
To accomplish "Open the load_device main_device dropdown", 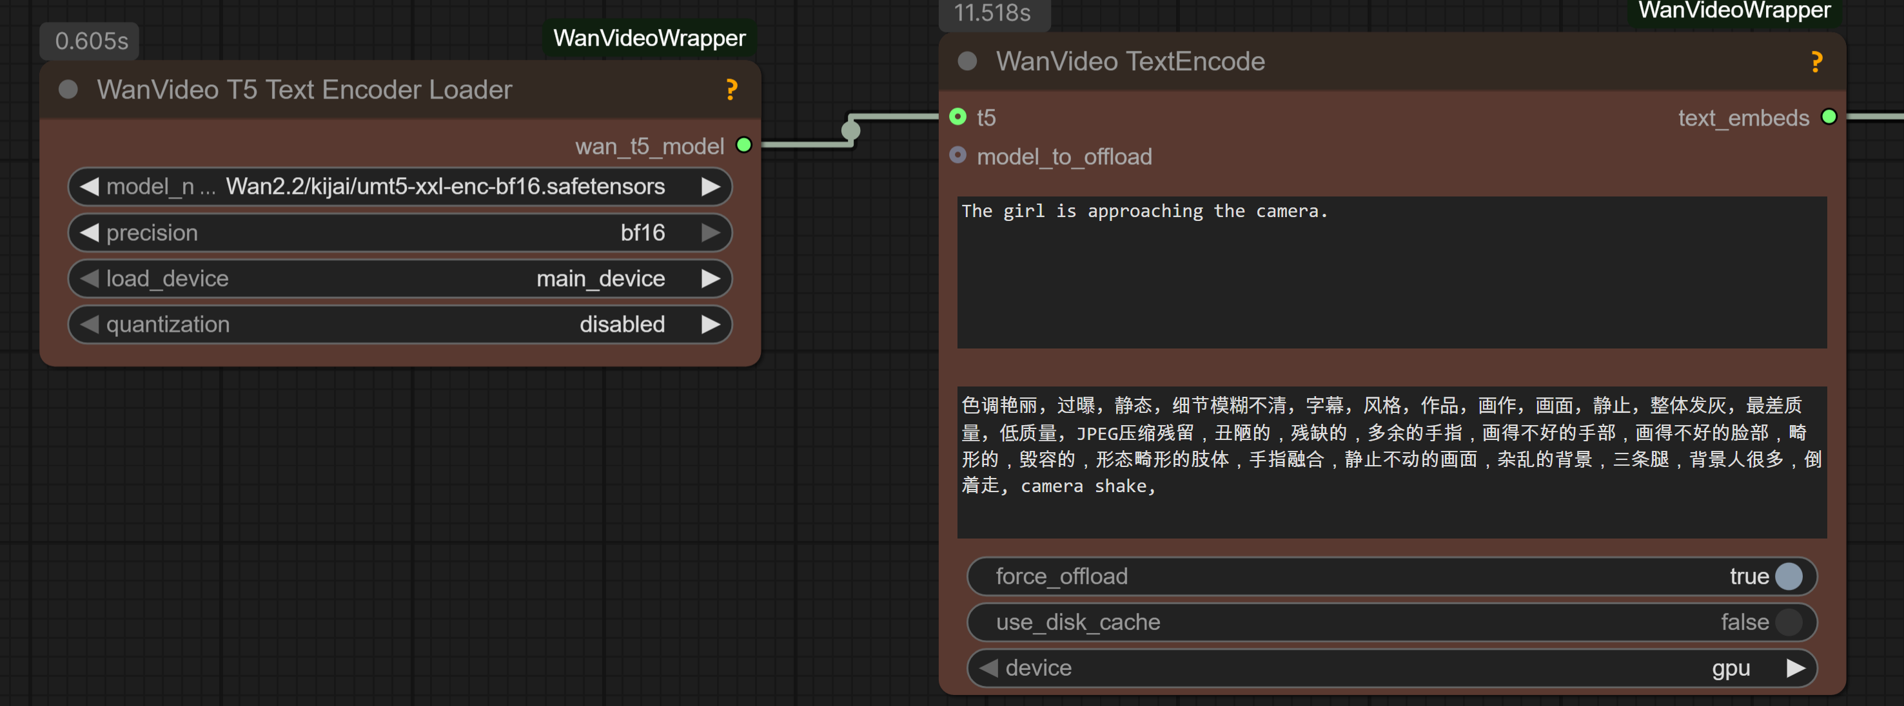I will 400,278.
